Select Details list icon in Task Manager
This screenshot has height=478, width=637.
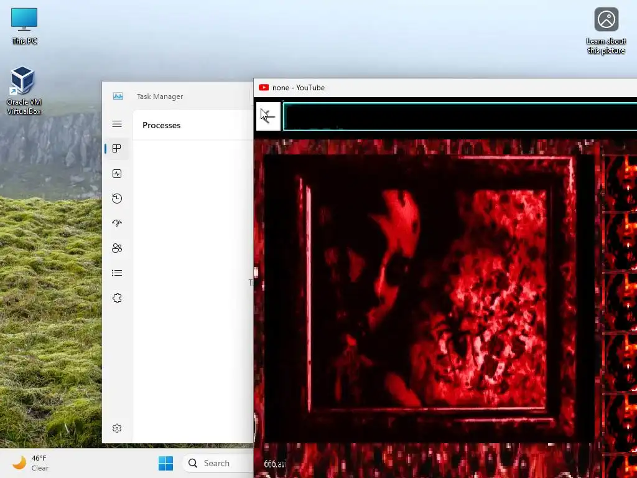click(x=117, y=273)
